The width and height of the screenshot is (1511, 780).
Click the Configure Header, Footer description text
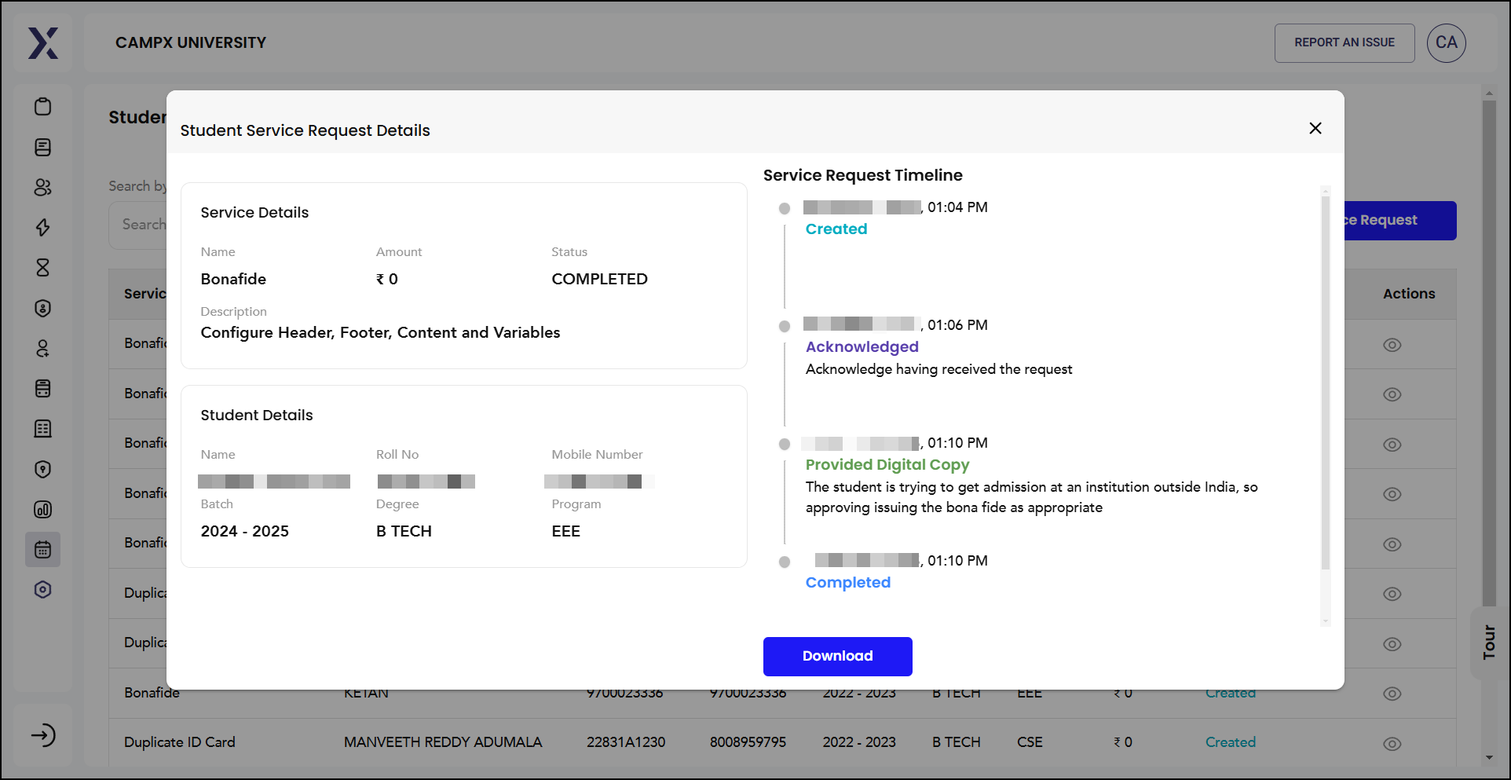click(x=380, y=333)
